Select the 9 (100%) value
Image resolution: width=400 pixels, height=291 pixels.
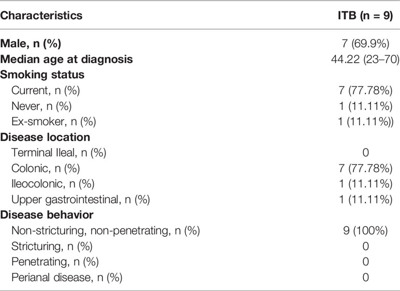point(365,231)
